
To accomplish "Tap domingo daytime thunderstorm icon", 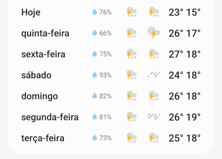I will click(x=132, y=96).
